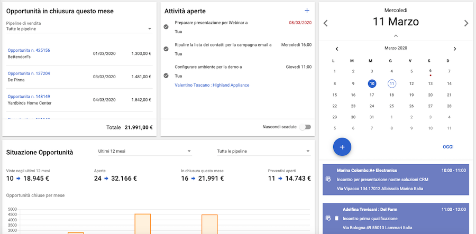Click the tallest orange bar in chart
The image size is (476, 234).
tap(143, 223)
